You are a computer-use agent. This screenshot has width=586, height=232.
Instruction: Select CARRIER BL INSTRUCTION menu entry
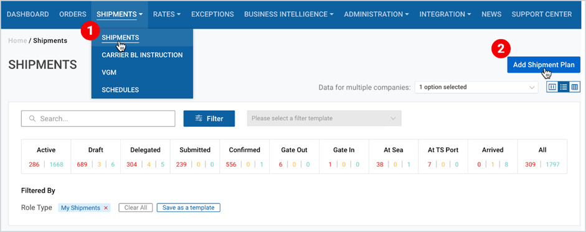[142, 55]
